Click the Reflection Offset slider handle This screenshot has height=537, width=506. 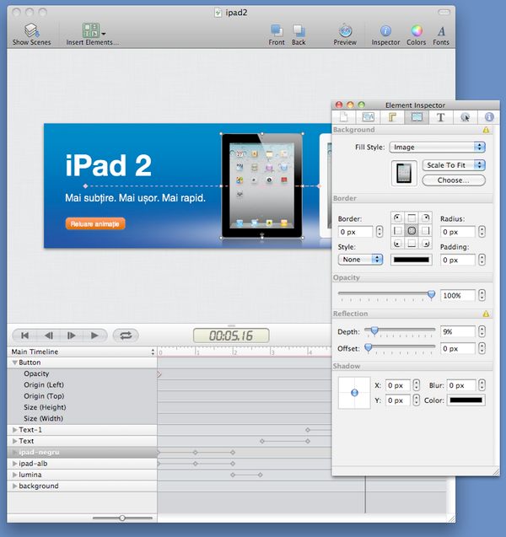coord(369,348)
